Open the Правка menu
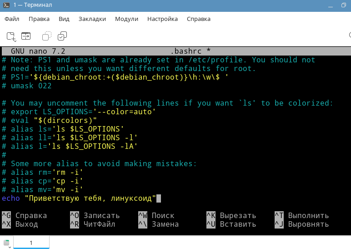351x249 pixels. point(39,19)
